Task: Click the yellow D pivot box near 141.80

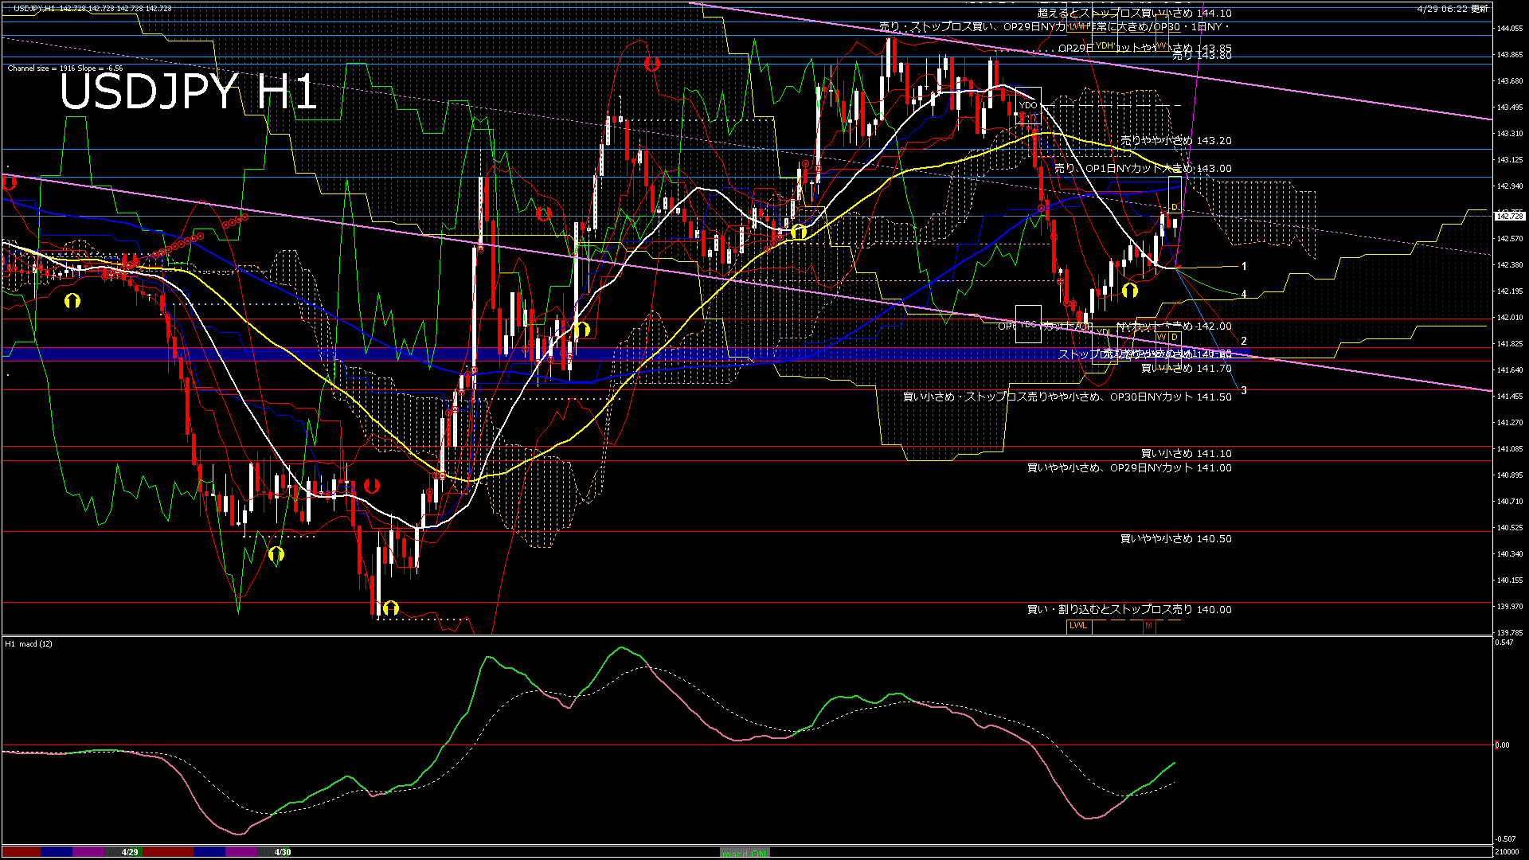Action: click(x=1174, y=337)
